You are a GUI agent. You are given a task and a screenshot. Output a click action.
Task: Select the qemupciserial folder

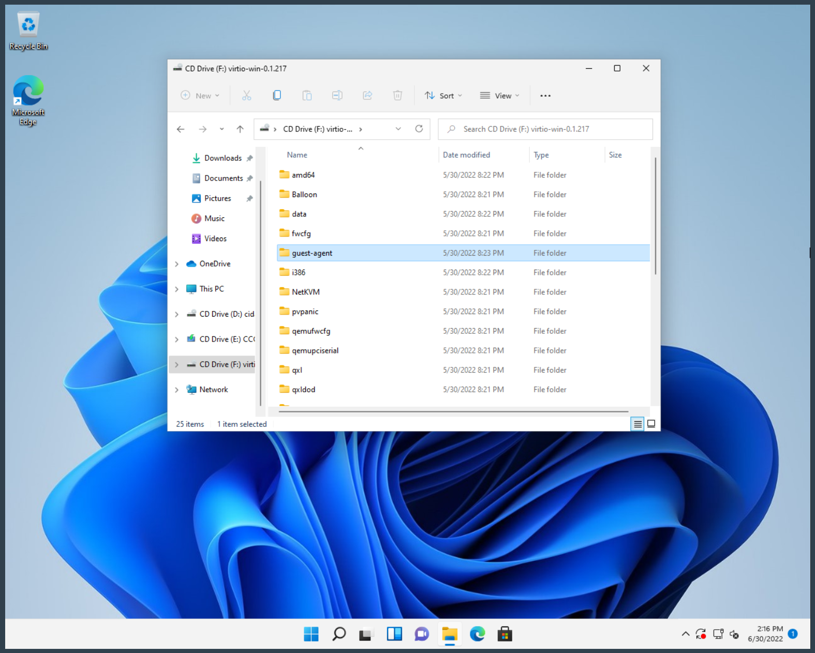click(x=463, y=350)
